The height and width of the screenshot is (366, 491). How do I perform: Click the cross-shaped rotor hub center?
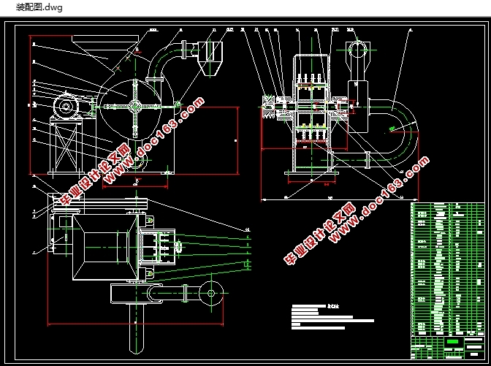click(x=135, y=107)
